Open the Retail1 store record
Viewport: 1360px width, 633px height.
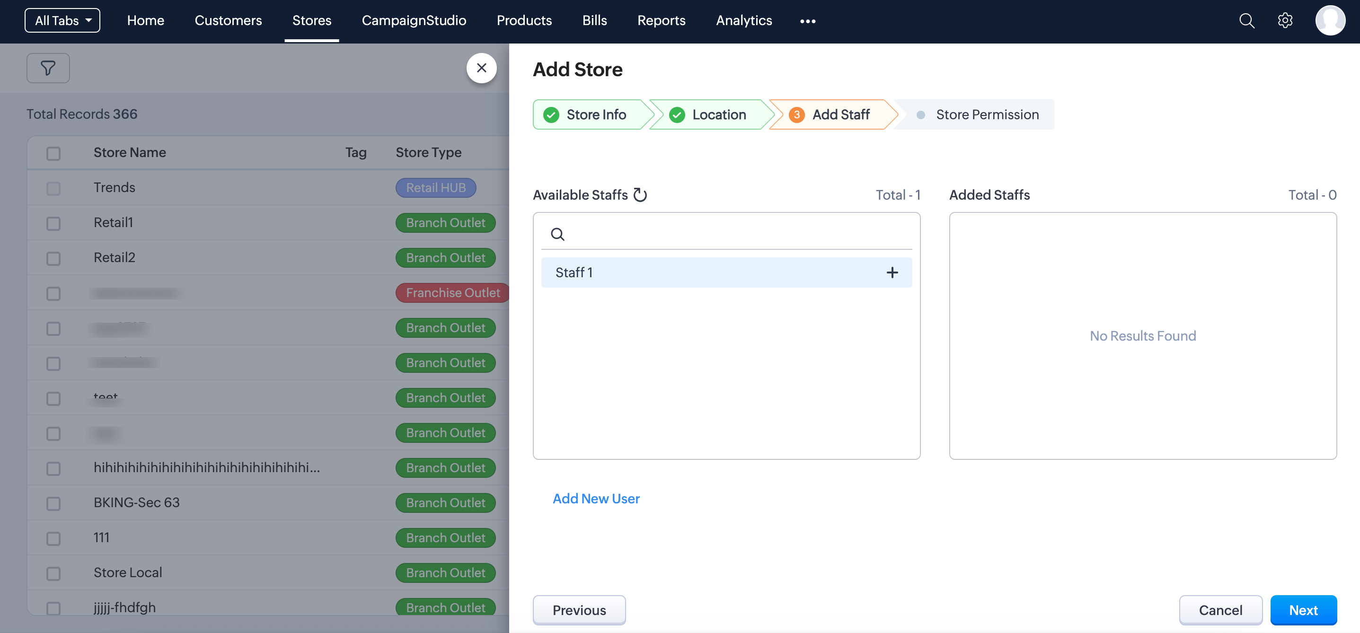[114, 222]
